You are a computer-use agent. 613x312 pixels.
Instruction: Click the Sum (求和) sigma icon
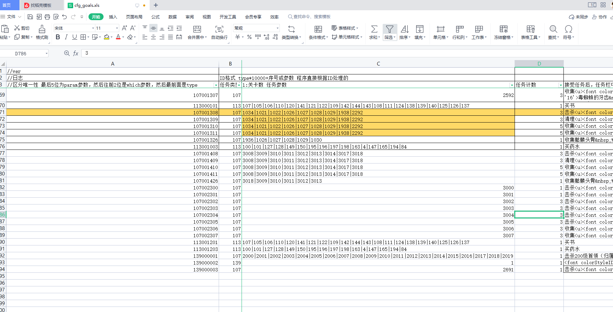point(374,29)
